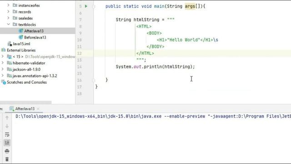Click the print console output icon
The width and height of the screenshot is (291, 164).
pos(7,151)
